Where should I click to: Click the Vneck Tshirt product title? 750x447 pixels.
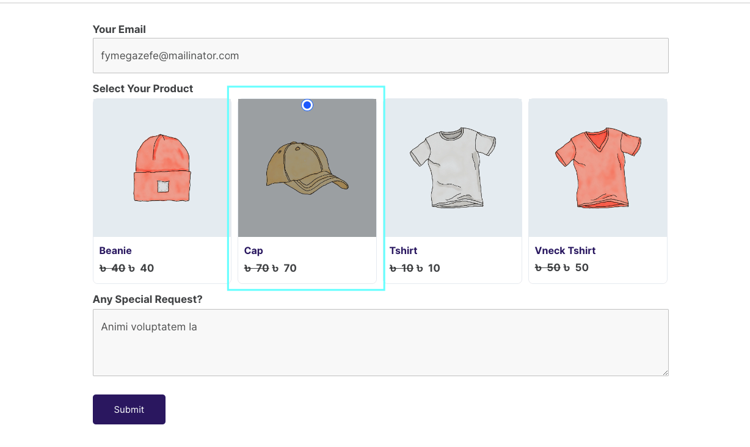[x=564, y=250]
